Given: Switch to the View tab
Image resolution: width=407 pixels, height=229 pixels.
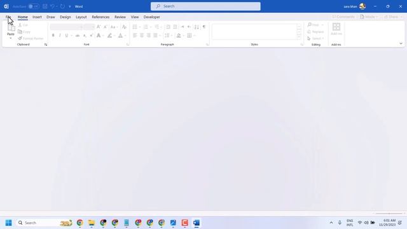Looking at the screenshot, I should tap(134, 17).
